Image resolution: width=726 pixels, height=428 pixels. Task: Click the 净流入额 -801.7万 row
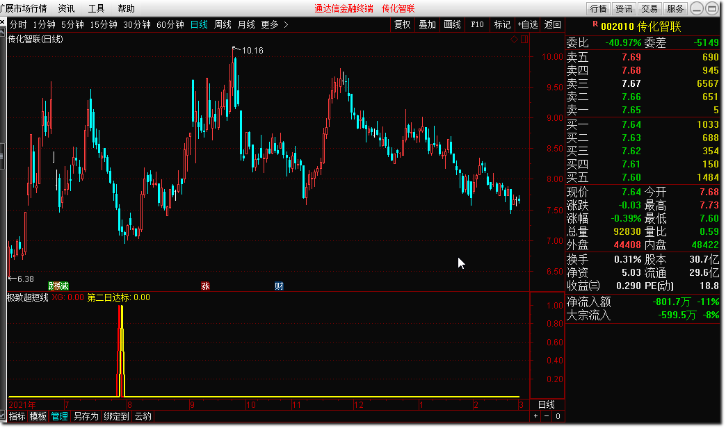point(643,302)
